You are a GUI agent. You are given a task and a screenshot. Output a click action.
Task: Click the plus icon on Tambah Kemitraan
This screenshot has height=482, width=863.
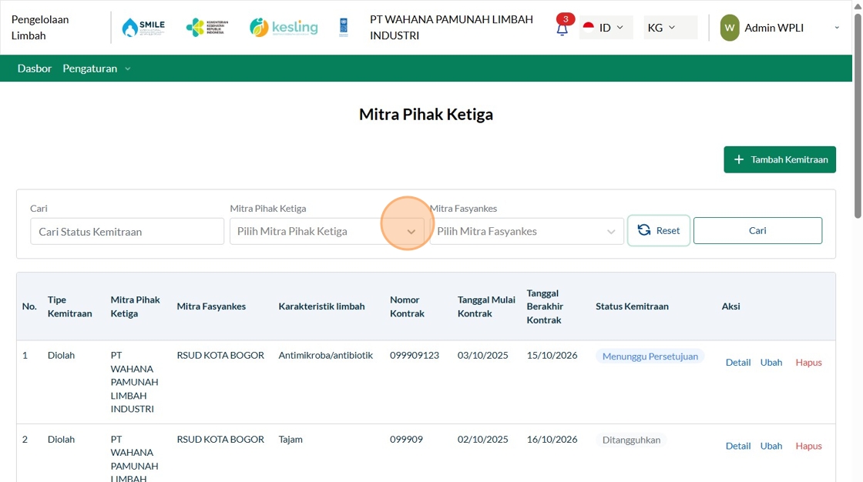coord(739,159)
